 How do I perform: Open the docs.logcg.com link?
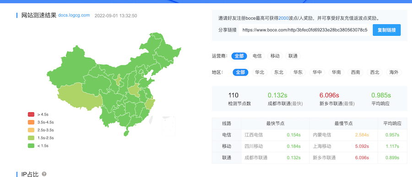(x=74, y=15)
